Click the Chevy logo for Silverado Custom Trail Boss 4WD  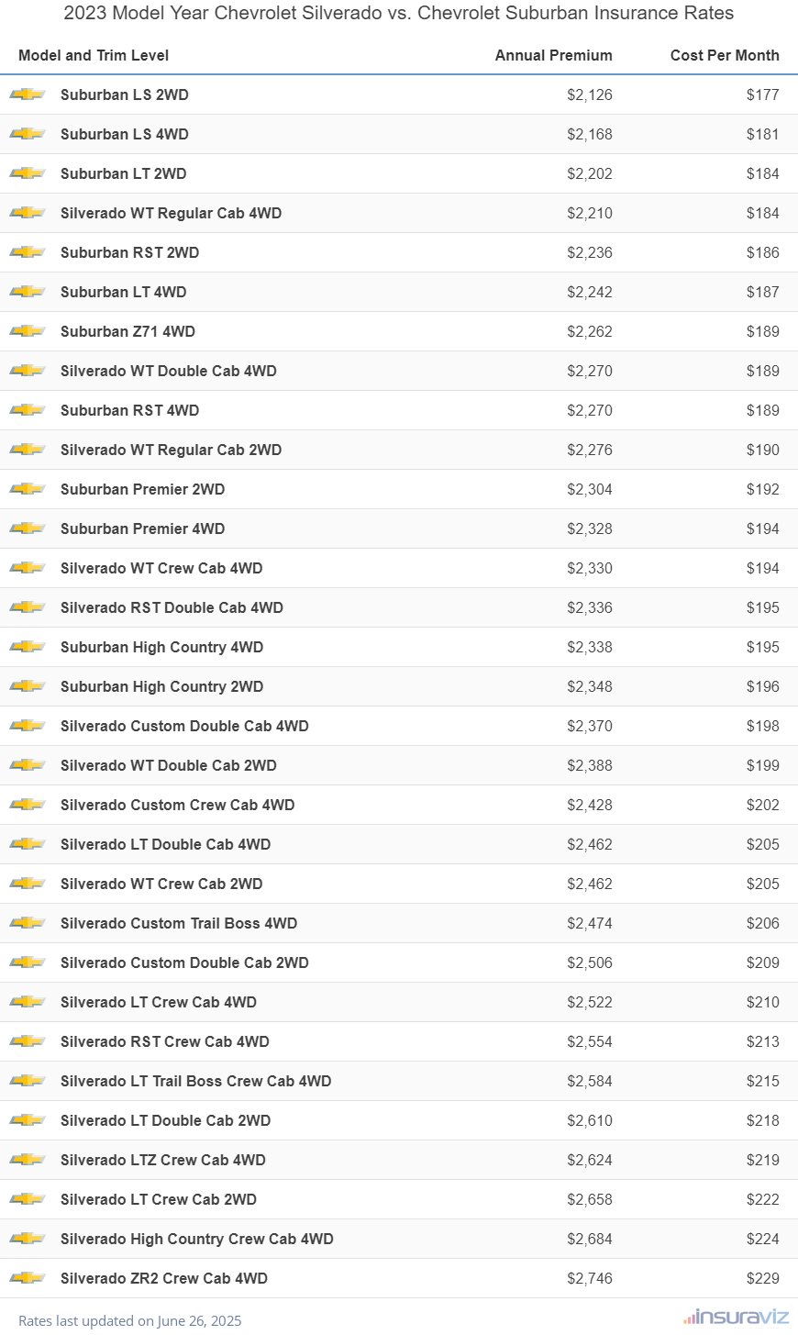pyautogui.click(x=28, y=923)
